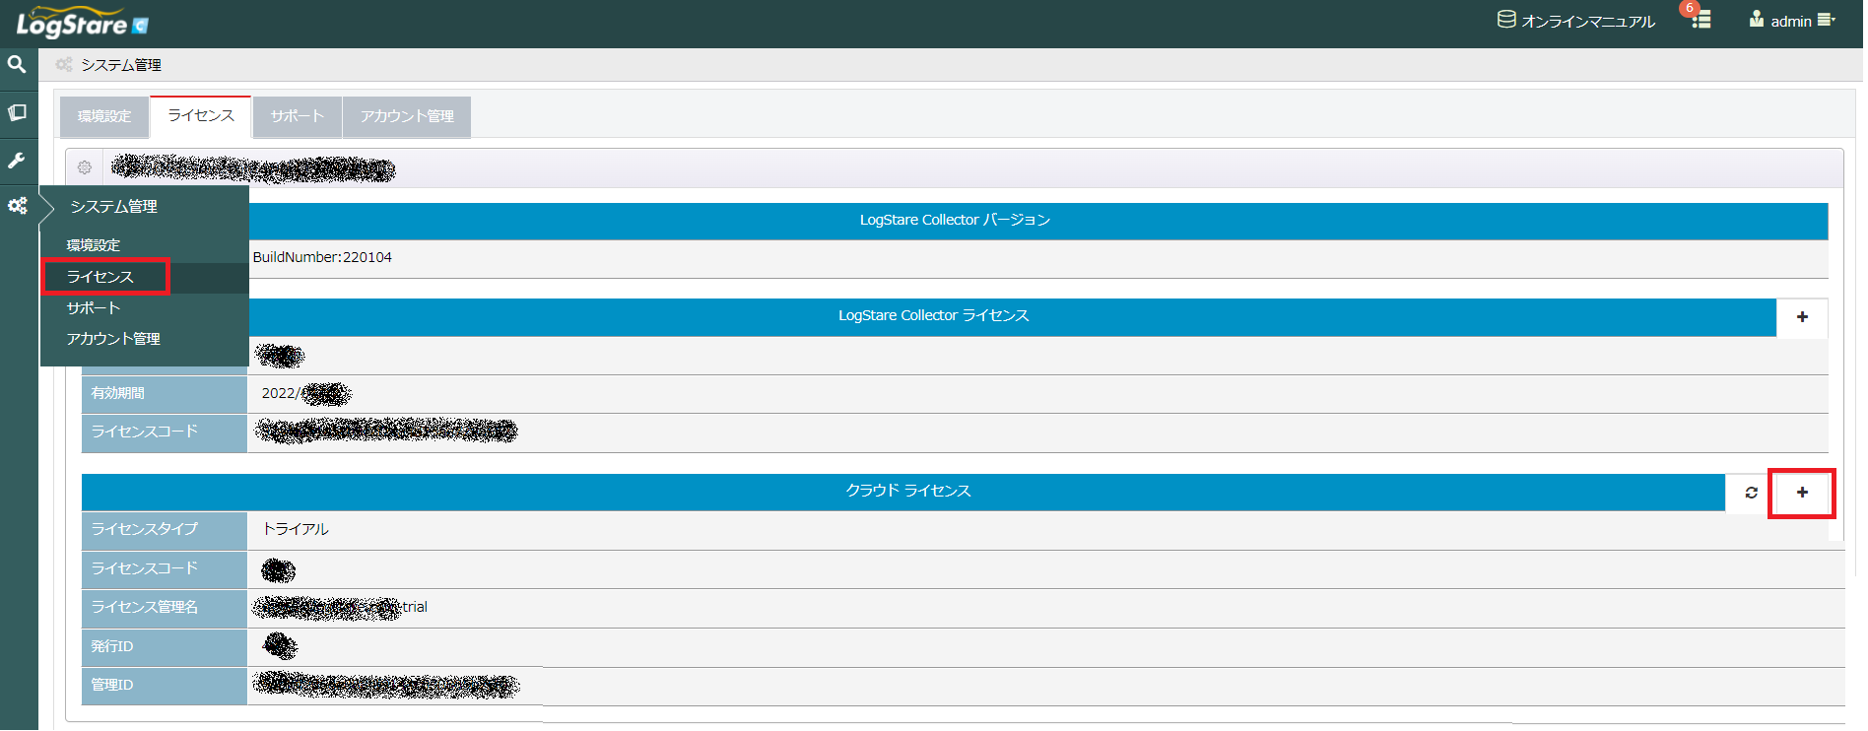Click the システム管理 flyout menu heading

click(114, 207)
